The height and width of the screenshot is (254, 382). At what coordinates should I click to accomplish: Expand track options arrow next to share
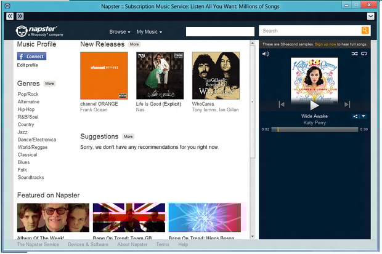pyautogui.click(x=364, y=116)
